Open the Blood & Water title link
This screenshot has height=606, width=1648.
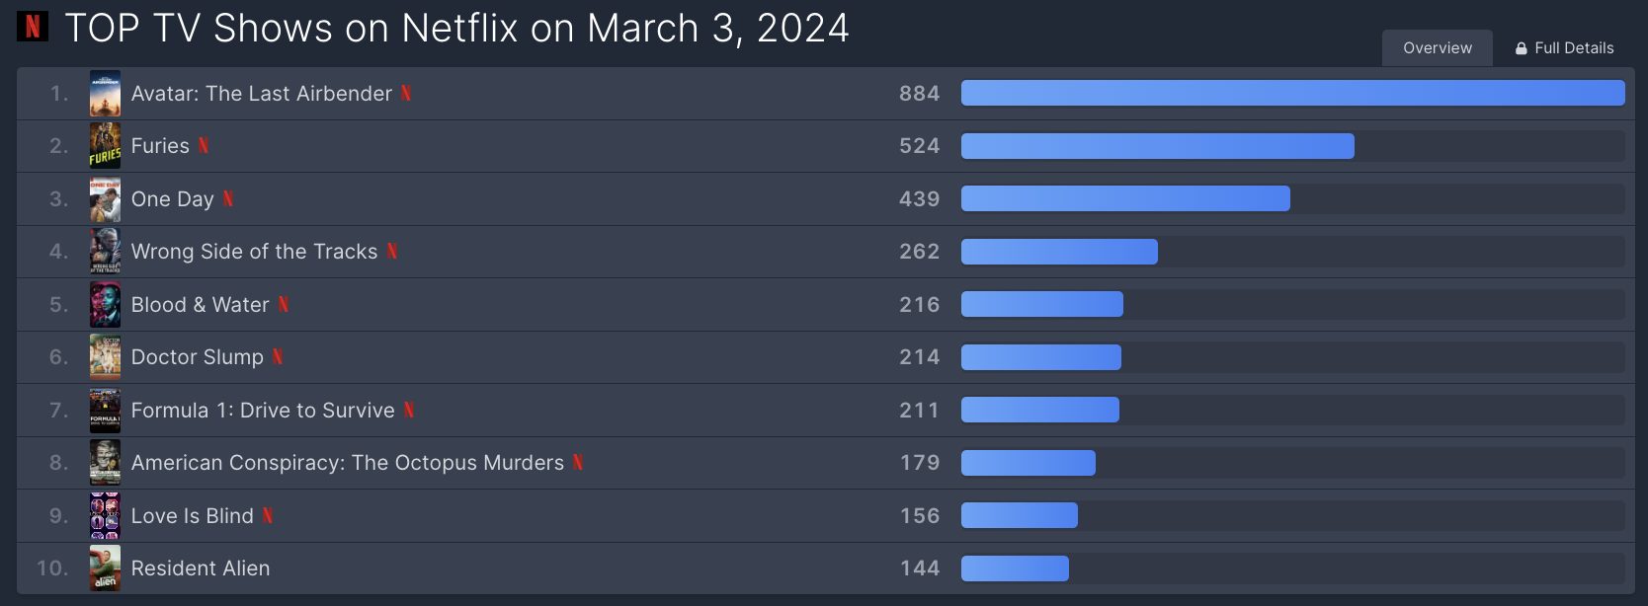[x=201, y=304]
